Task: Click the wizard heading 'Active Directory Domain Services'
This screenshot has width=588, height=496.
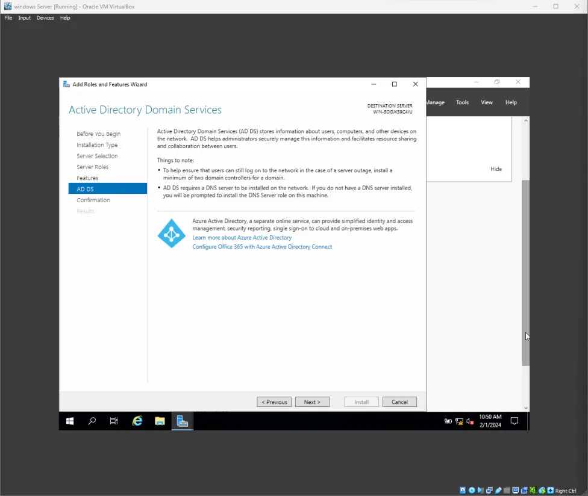Action: (x=145, y=110)
